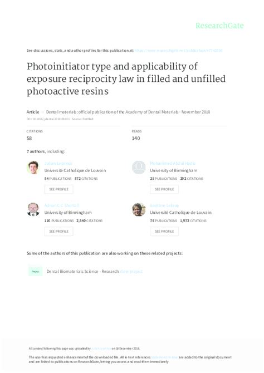Open Julian Leprince's author name link
Viewport: 264px width, 373px height.
click(58, 163)
